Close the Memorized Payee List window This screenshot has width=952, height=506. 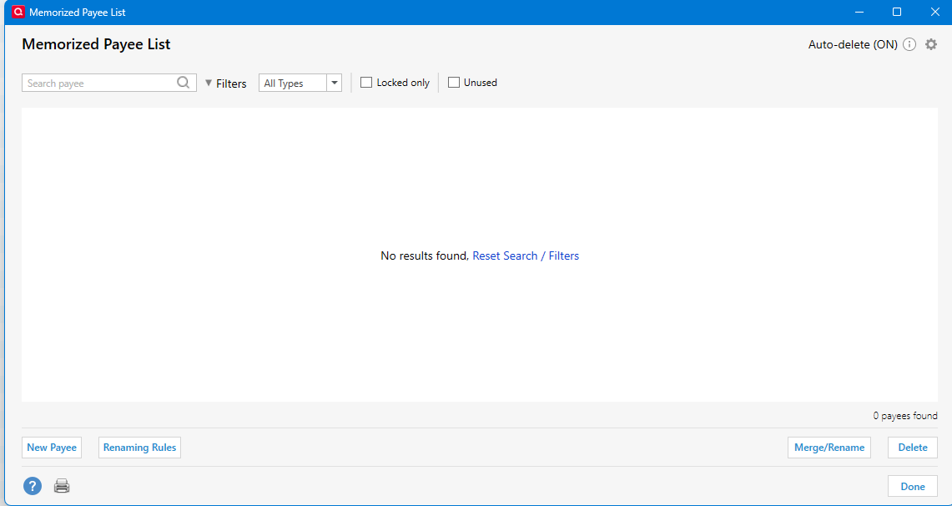935,12
